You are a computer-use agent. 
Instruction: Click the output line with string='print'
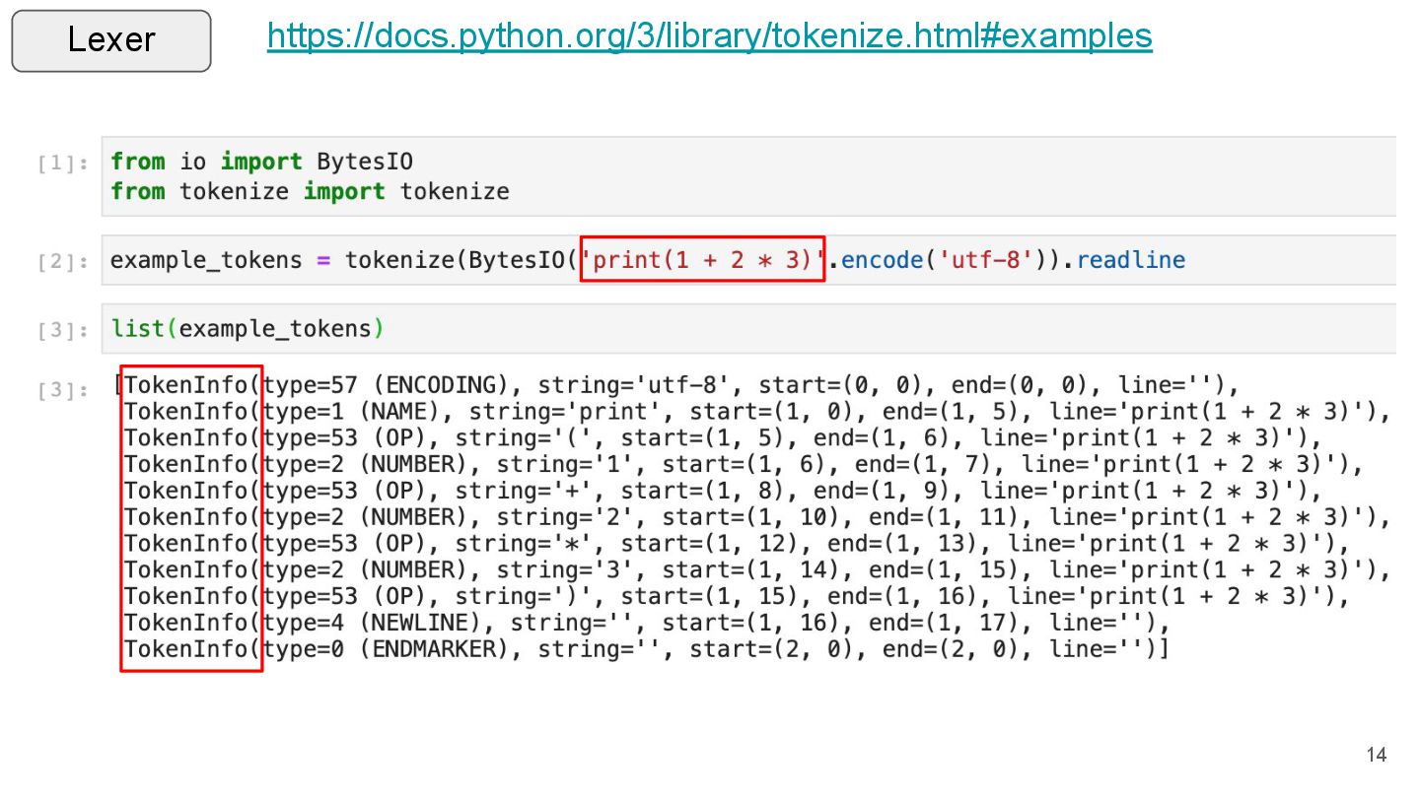click(756, 411)
